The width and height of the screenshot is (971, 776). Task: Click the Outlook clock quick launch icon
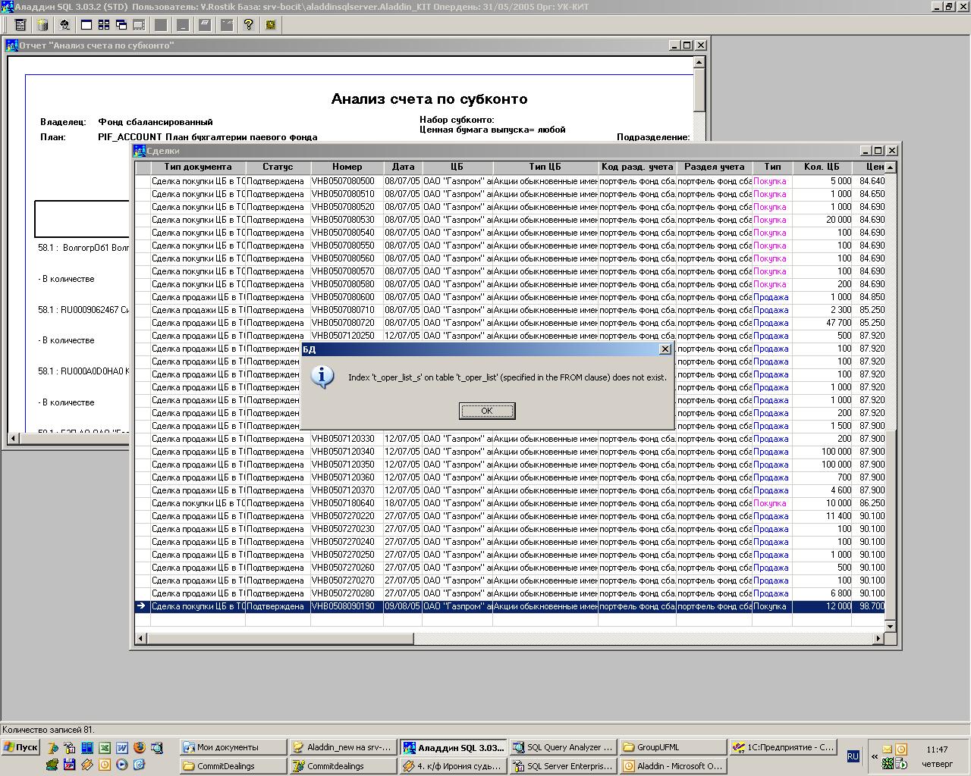[104, 765]
